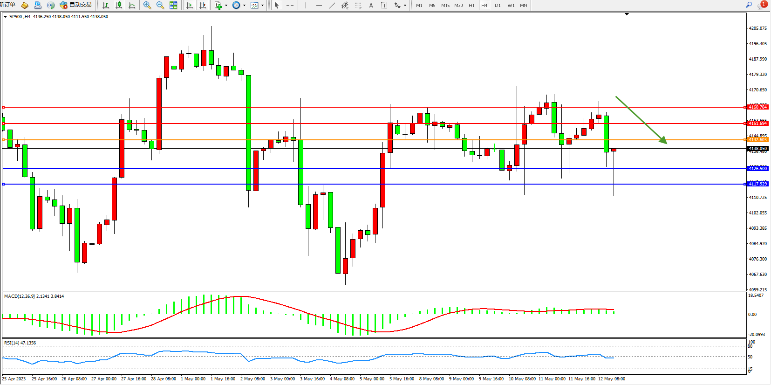Switch to line chart style

[132, 5]
